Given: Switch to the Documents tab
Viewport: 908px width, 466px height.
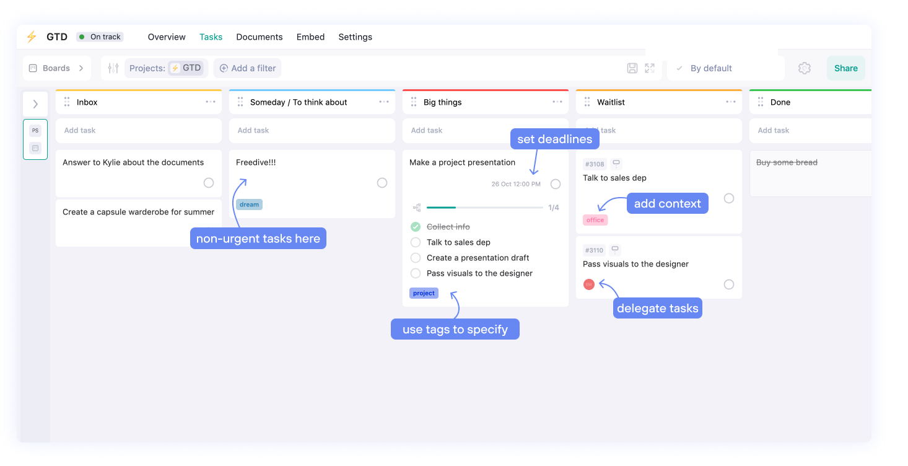Looking at the screenshot, I should 260,37.
